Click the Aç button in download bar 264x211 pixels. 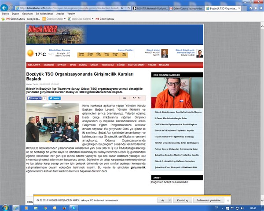pos(163,200)
